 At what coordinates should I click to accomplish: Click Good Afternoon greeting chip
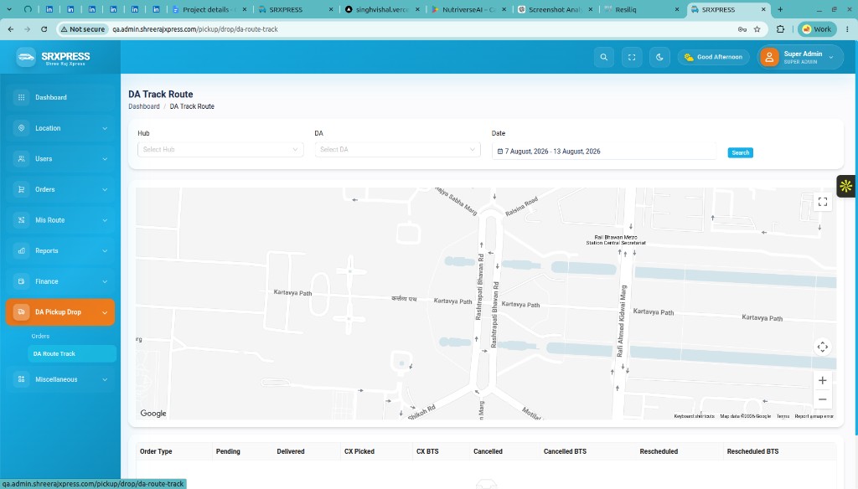tap(714, 57)
